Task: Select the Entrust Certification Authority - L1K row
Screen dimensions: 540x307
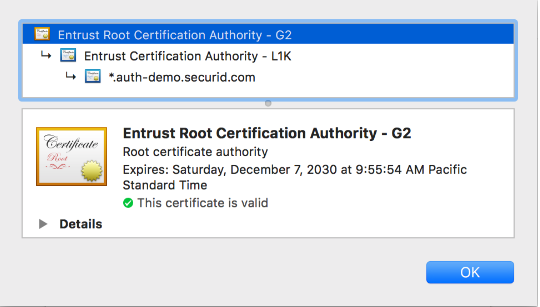Action: click(x=268, y=55)
